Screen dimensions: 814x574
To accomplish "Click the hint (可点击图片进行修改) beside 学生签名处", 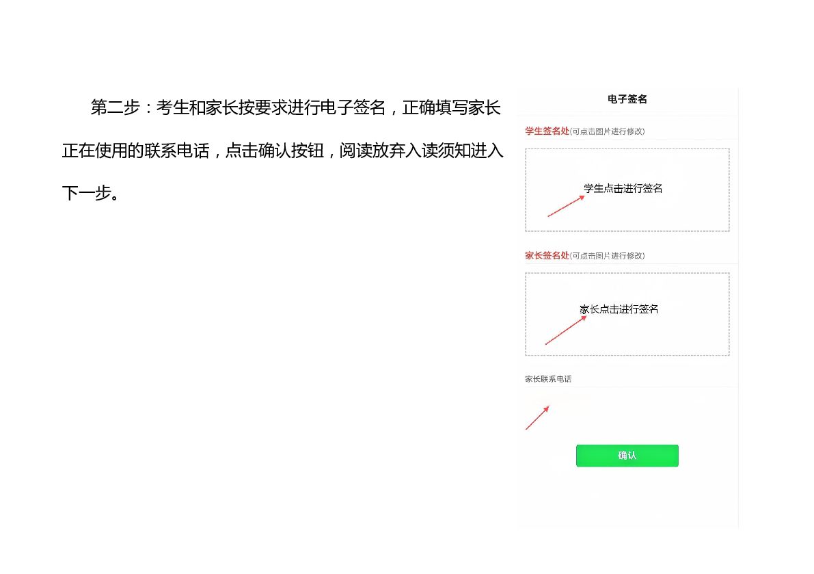I will pyautogui.click(x=607, y=131).
